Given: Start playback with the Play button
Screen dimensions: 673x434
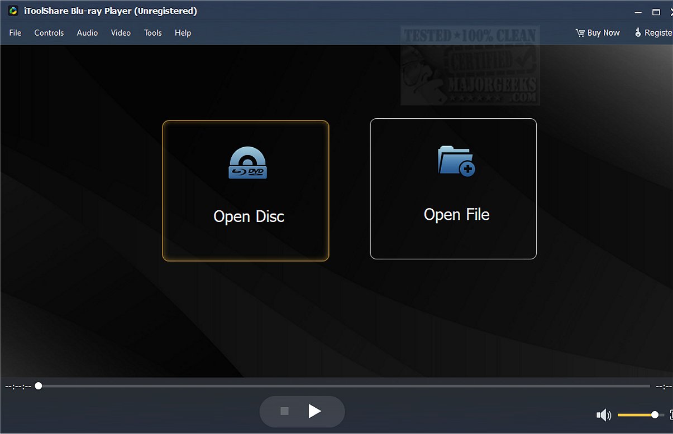Looking at the screenshot, I should point(314,412).
